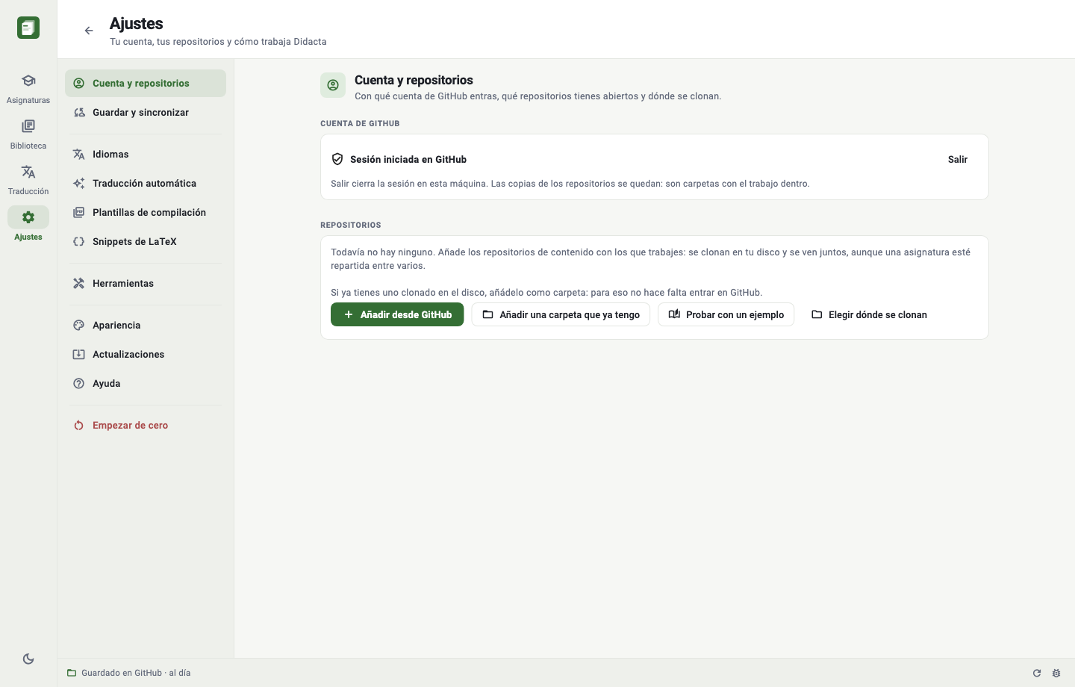Show the Snippets de LaTeX settings
Screen dimensions: 1075x687
(146, 241)
